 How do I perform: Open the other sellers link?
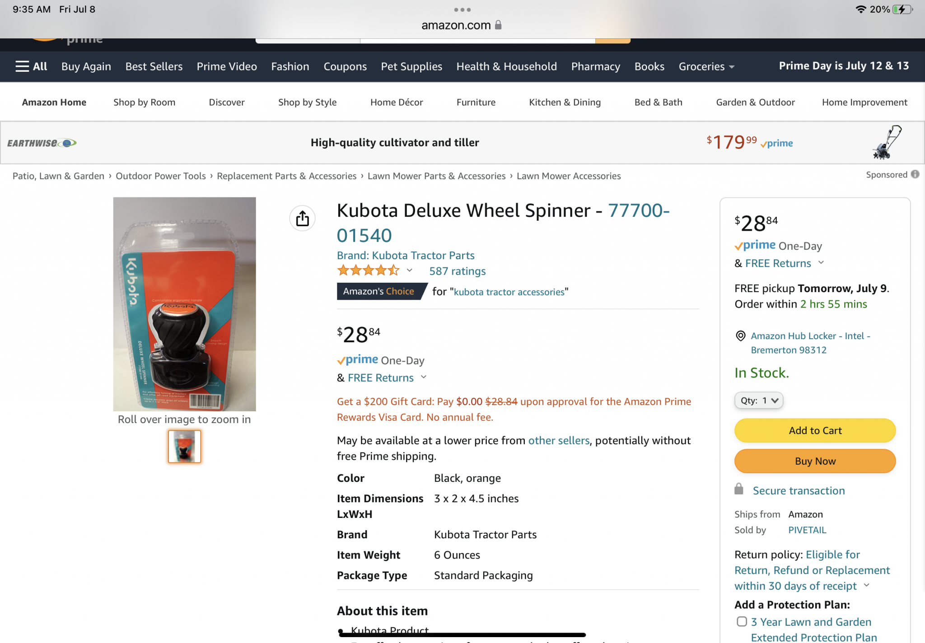(559, 440)
